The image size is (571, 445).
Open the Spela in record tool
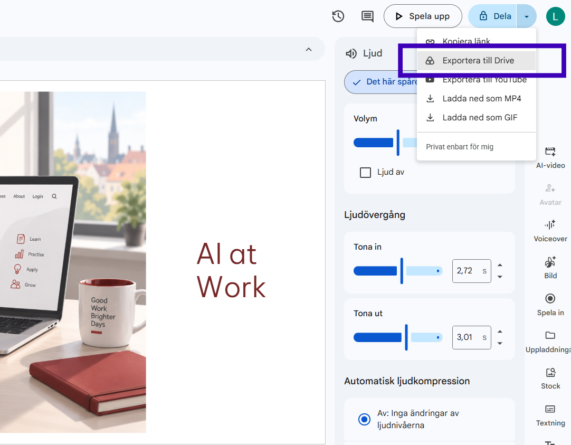[x=550, y=305]
